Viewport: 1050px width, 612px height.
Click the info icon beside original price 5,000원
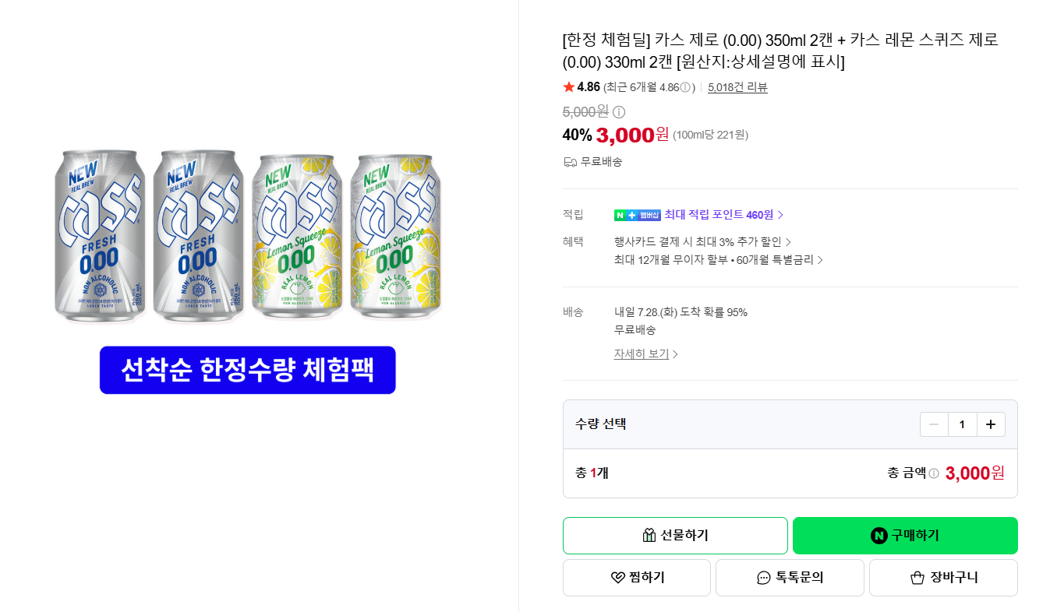coord(619,112)
